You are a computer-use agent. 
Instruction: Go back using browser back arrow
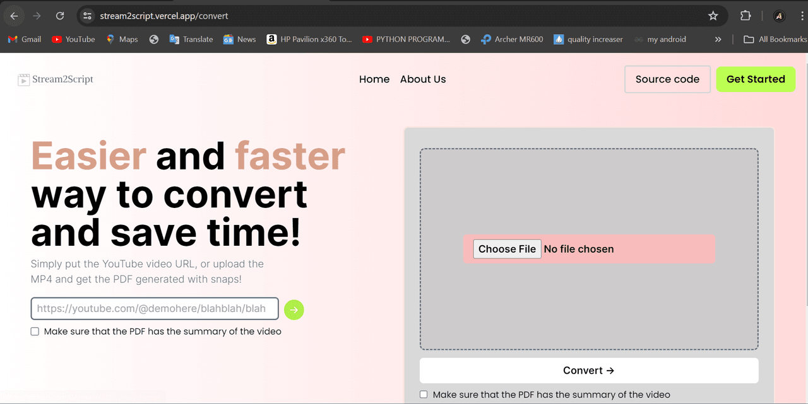pos(14,16)
